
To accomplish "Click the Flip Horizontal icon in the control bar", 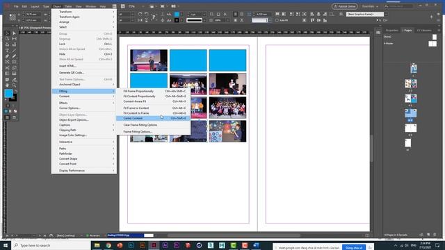I will [x=140, y=20].
